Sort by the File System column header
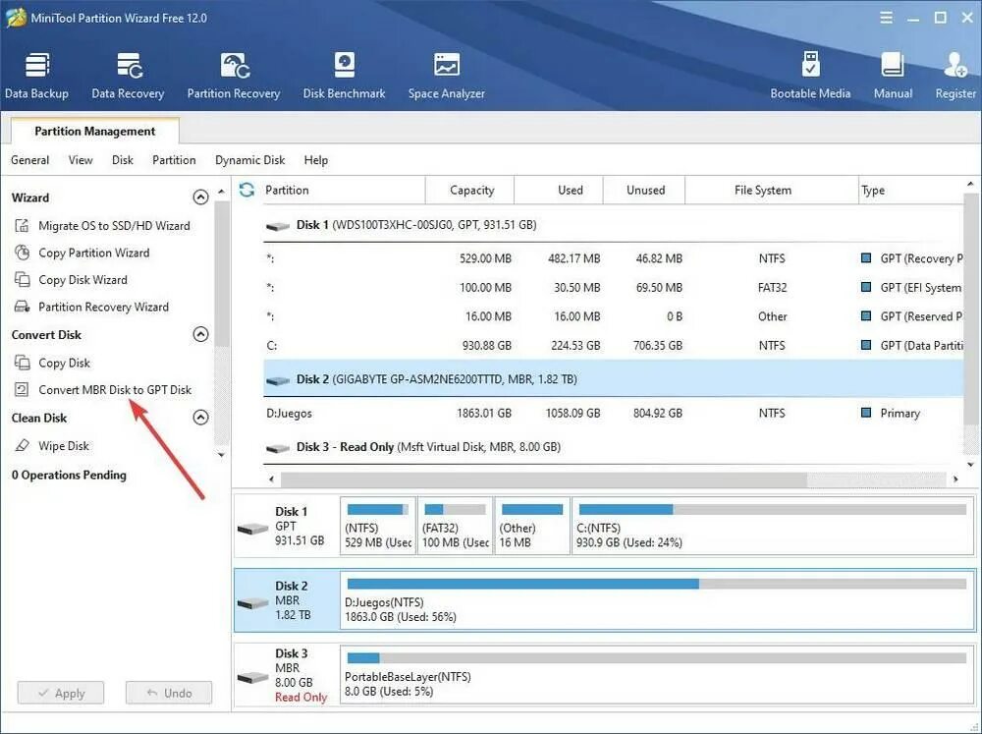This screenshot has height=734, width=982. (772, 190)
